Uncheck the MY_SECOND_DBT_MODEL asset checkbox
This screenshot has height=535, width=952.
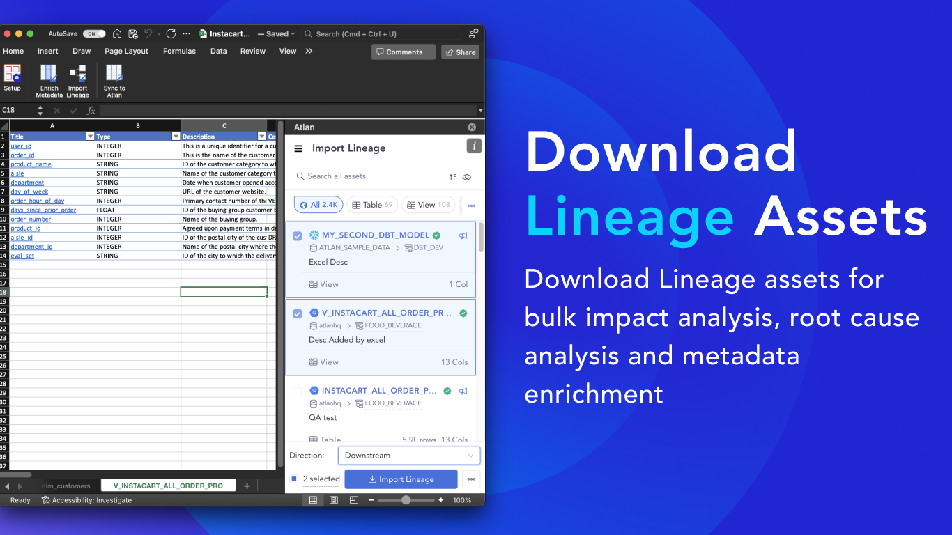[x=298, y=236]
